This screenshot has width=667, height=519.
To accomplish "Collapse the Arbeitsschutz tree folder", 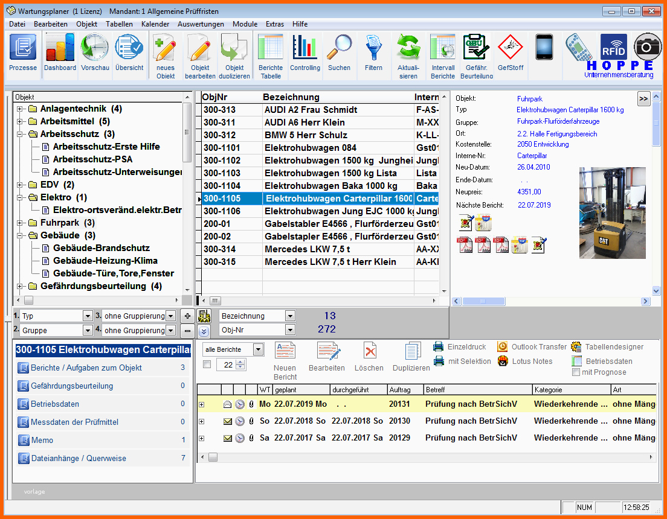I will (19, 135).
